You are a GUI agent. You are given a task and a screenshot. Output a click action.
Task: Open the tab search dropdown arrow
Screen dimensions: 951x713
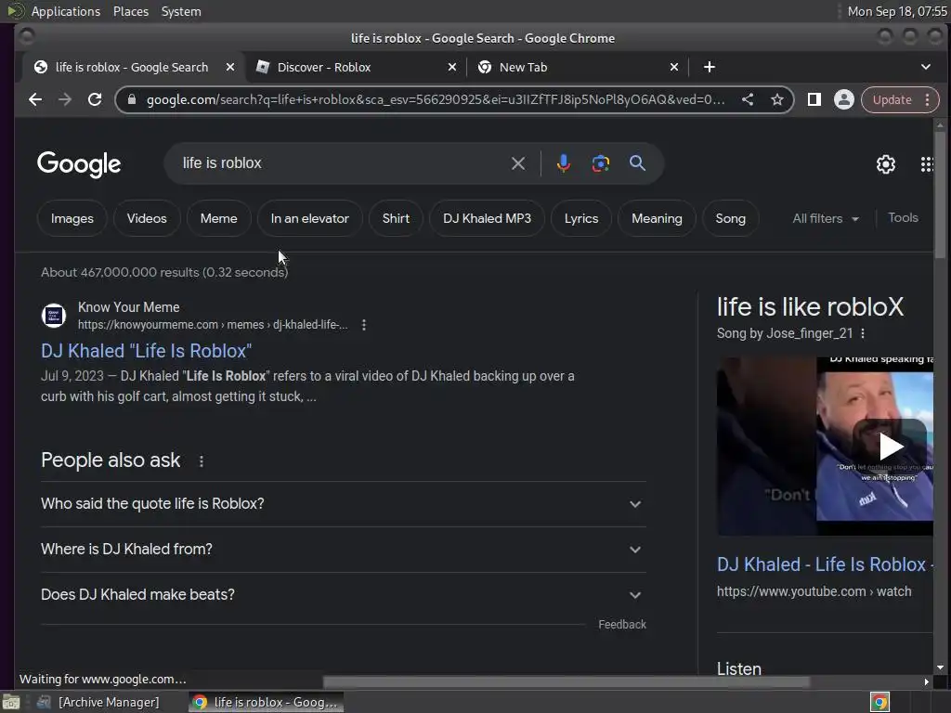(926, 67)
